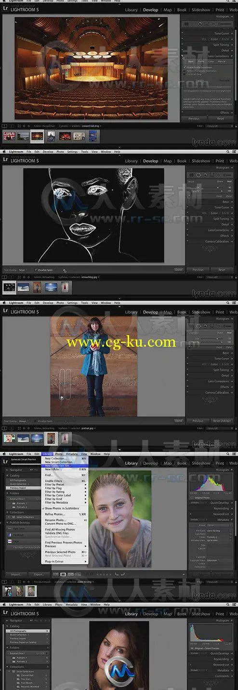Click Facebook icon in Publish Services panel
The height and width of the screenshot is (690, 238).
[10, 535]
